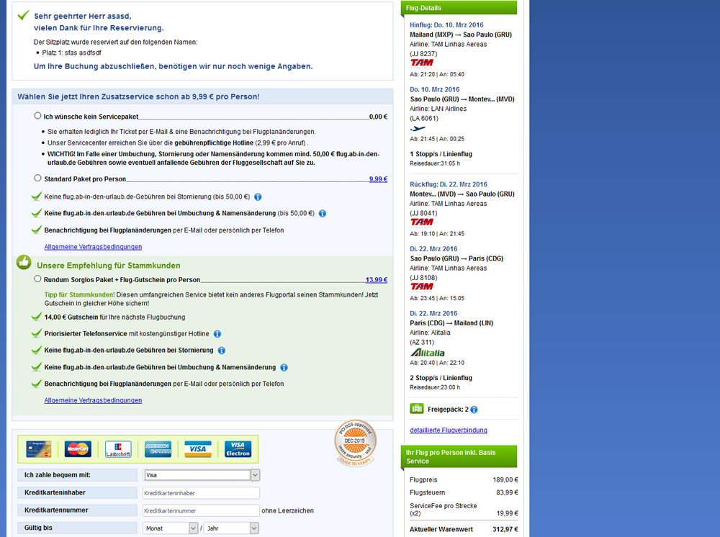Click the MasterCard payment icon

coord(78,449)
